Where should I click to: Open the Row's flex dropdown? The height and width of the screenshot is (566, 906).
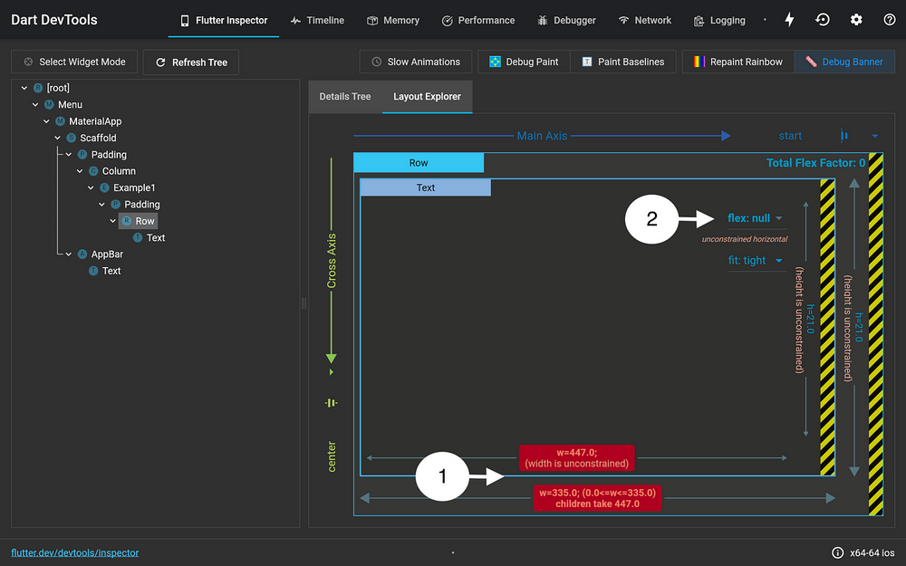click(x=756, y=217)
